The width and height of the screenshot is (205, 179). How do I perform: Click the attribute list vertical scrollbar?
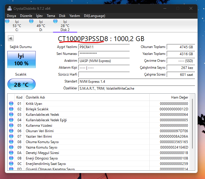pyautogui.click(x=192, y=124)
